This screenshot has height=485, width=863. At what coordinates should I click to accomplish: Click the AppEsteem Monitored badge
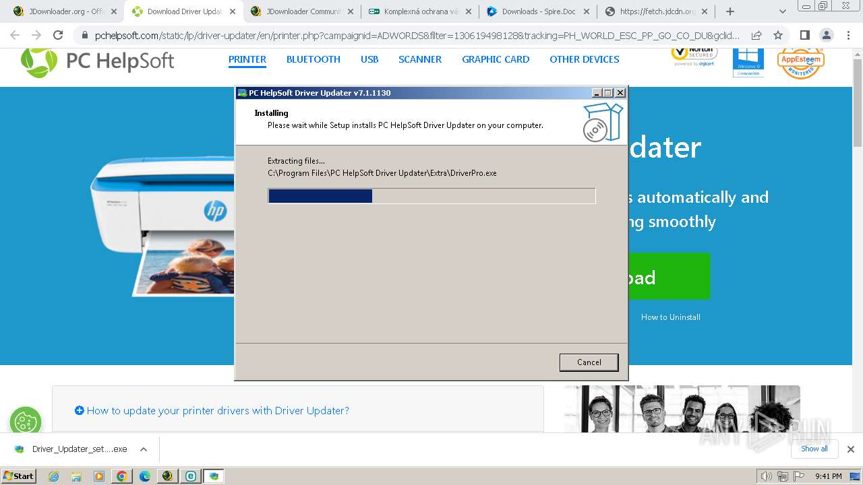800,63
